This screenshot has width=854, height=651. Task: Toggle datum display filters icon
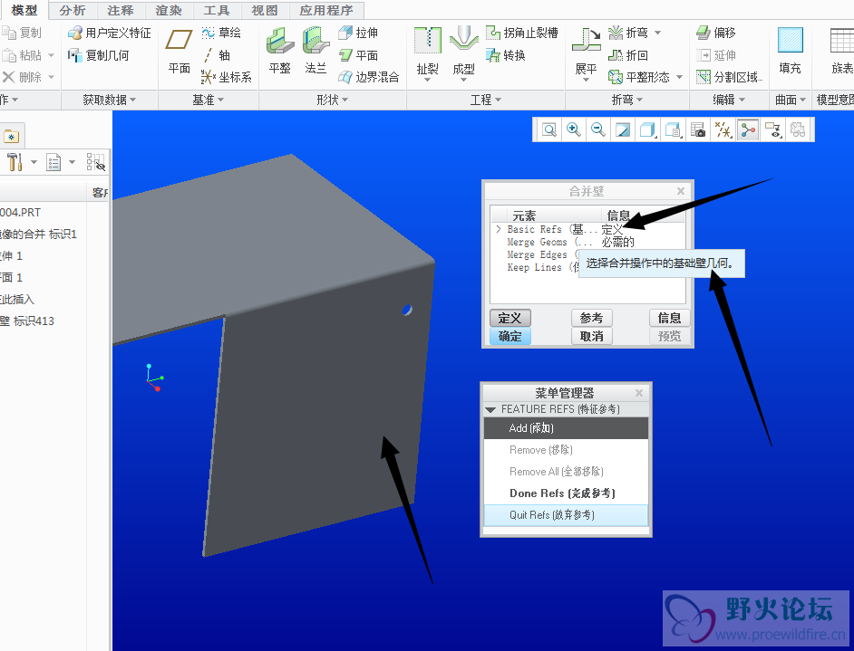(723, 130)
